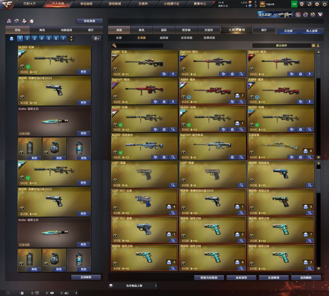
Task: Click the power exit icon
Action: click(324, 4)
